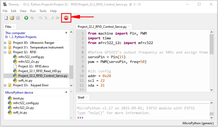The image size is (218, 127).
Task: Click folder icon of Project 30: Ultrasonic Ranger
Action: (x=10, y=43)
